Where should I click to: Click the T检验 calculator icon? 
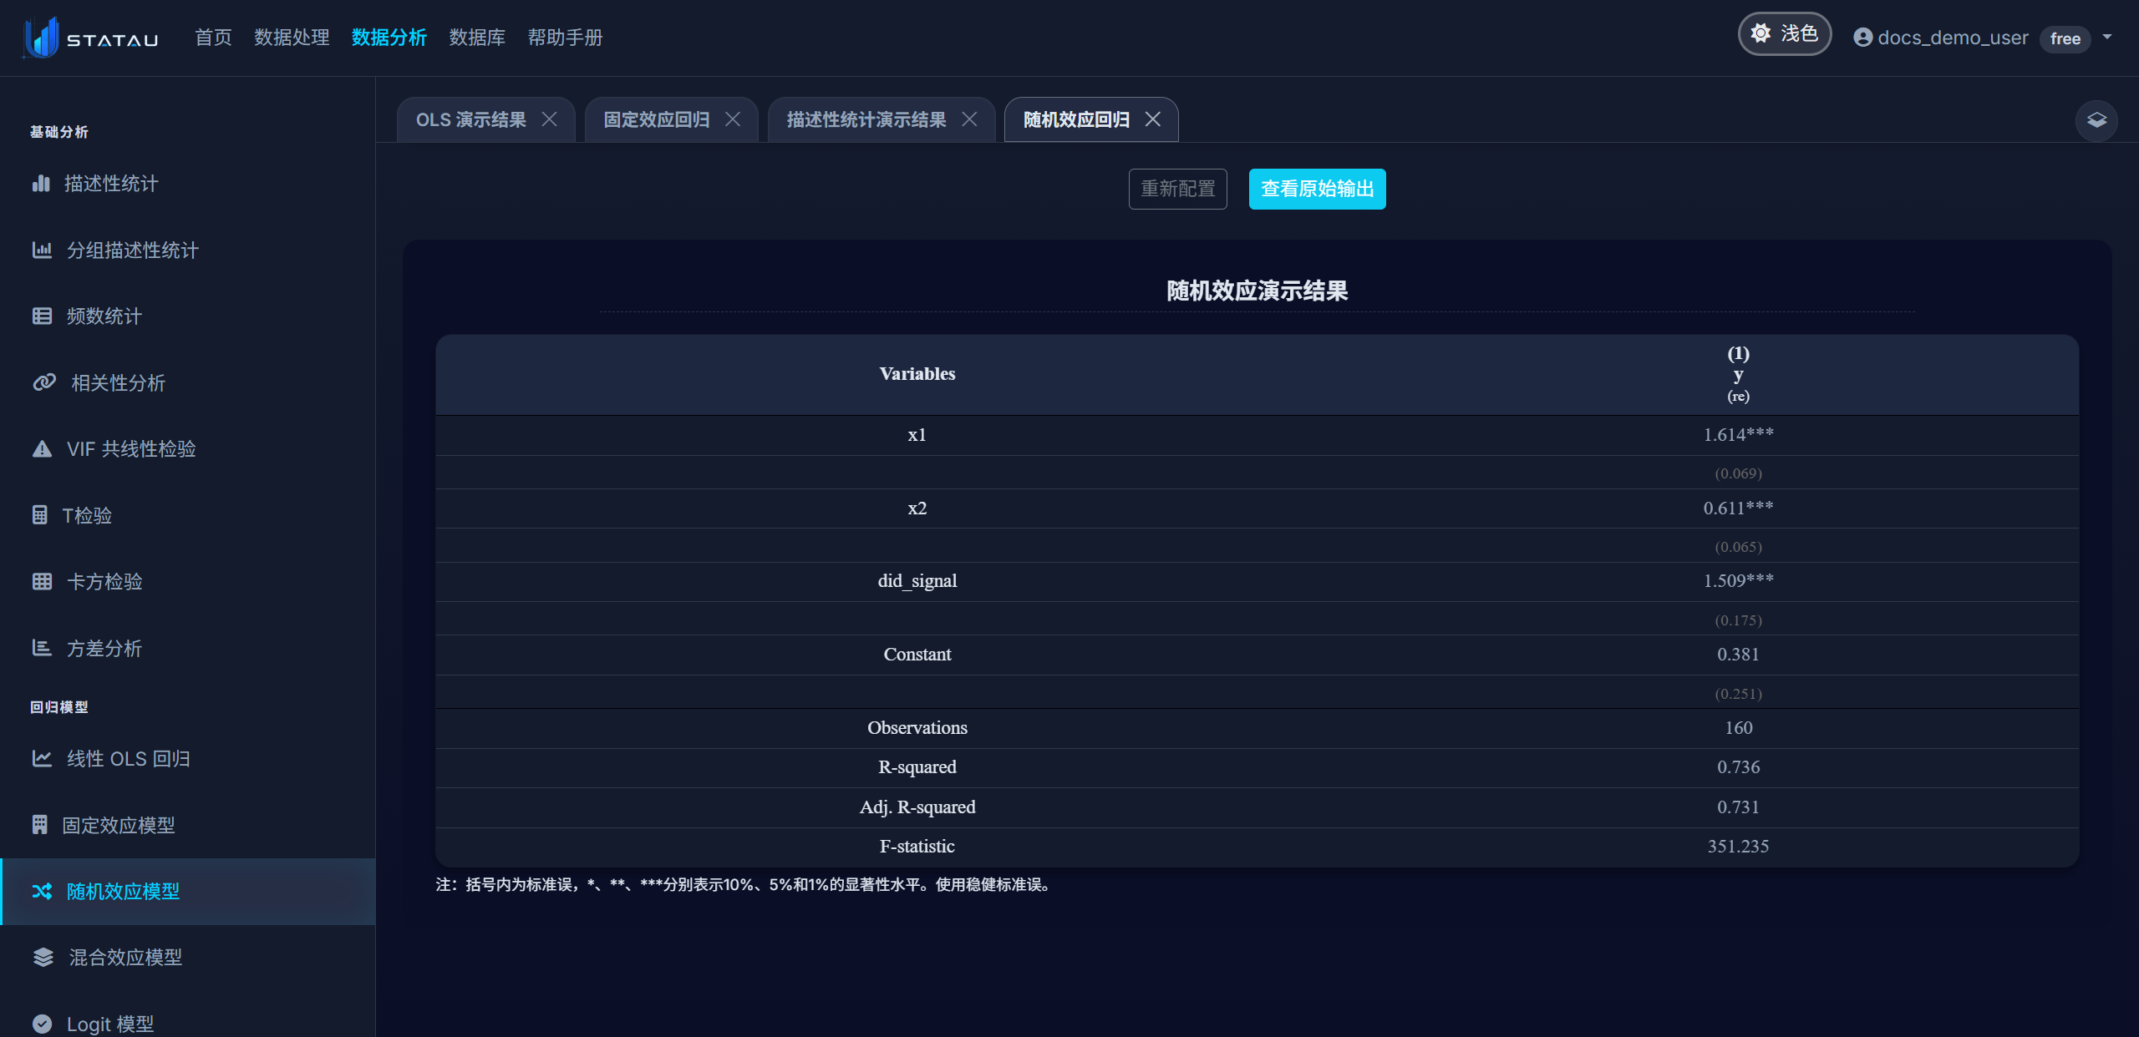39,515
